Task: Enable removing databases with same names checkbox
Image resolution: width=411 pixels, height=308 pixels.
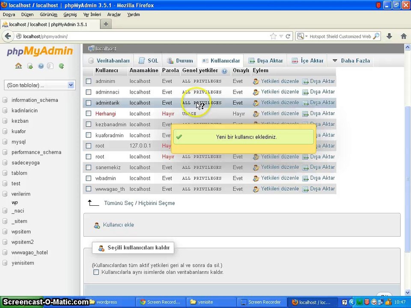Action: click(x=96, y=272)
